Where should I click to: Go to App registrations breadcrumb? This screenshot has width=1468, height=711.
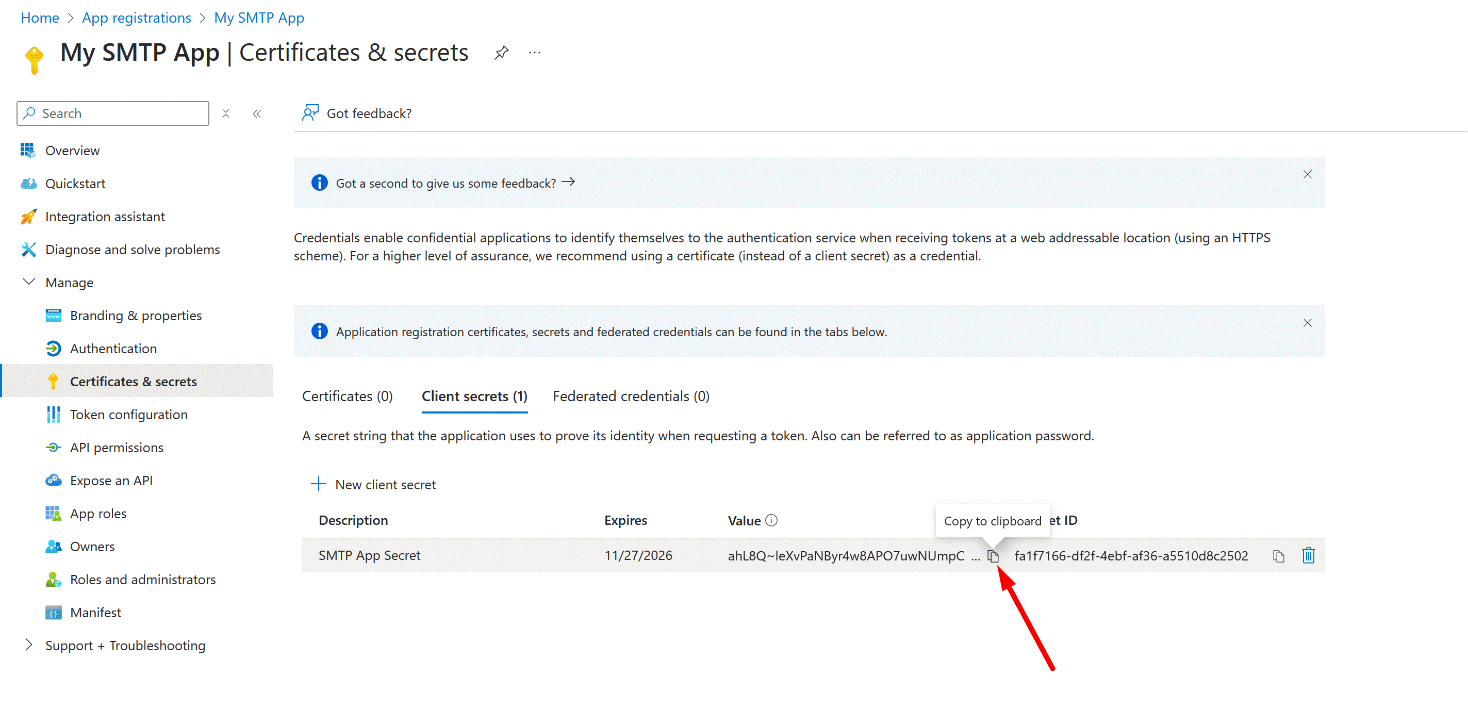point(136,18)
